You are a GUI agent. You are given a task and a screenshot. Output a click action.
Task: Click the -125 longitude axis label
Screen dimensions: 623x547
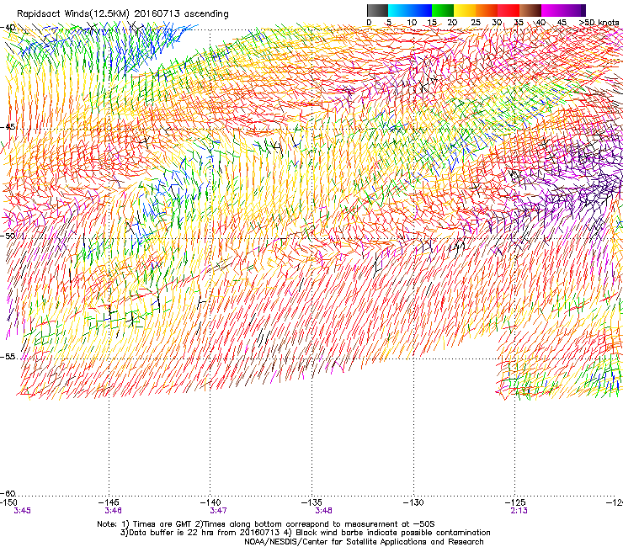tap(515, 502)
